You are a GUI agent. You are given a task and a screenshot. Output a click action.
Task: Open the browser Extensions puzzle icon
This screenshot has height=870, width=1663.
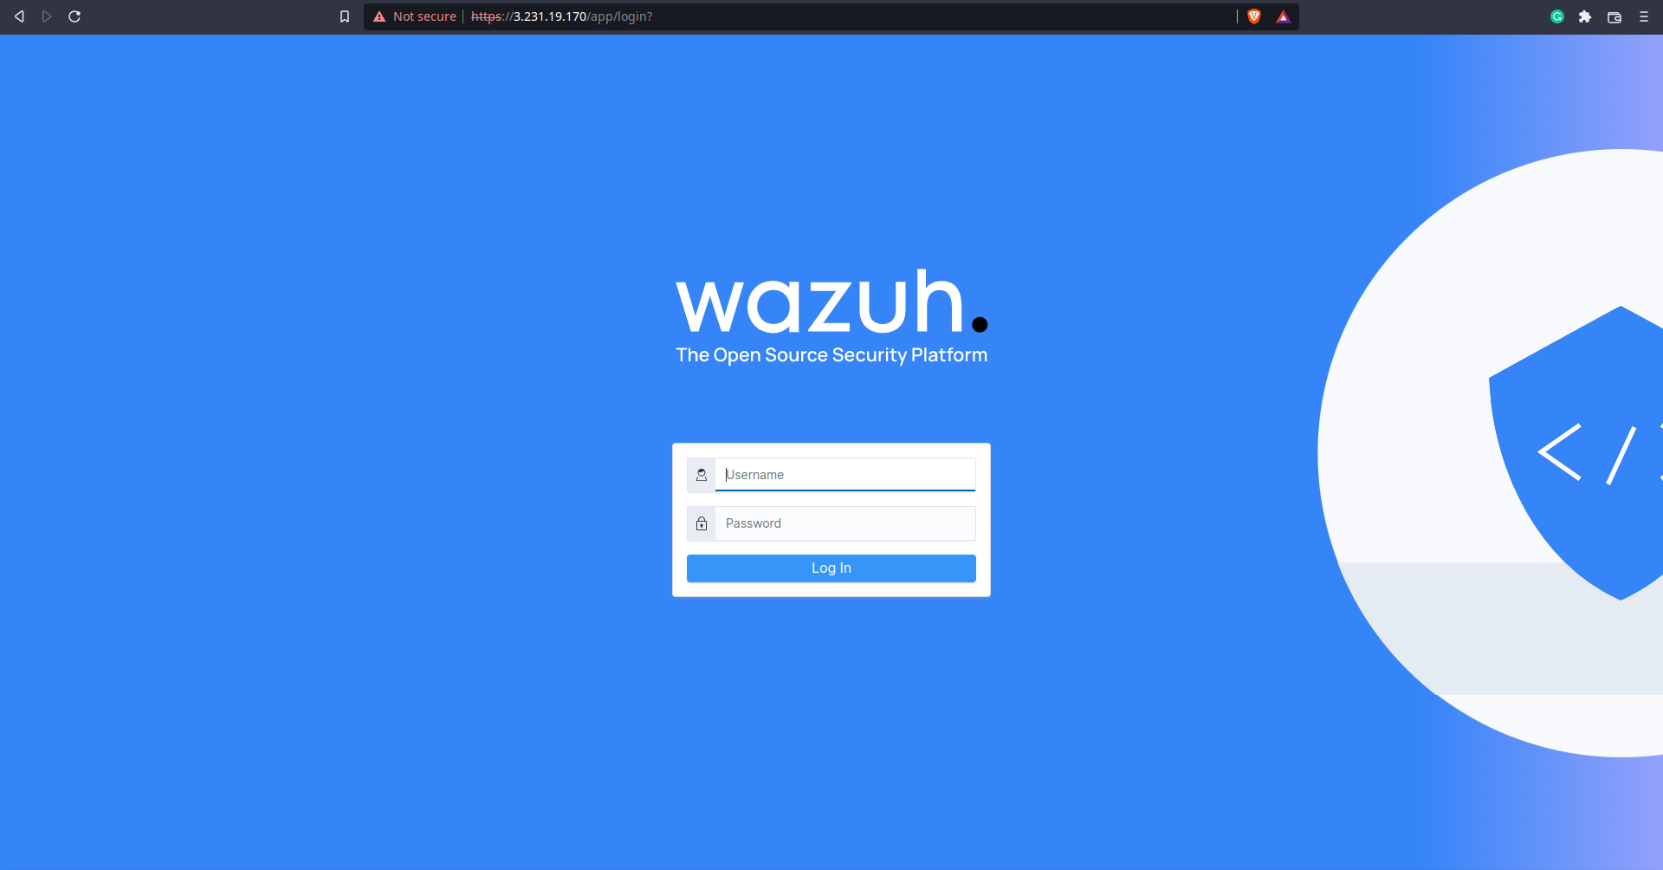(1585, 16)
